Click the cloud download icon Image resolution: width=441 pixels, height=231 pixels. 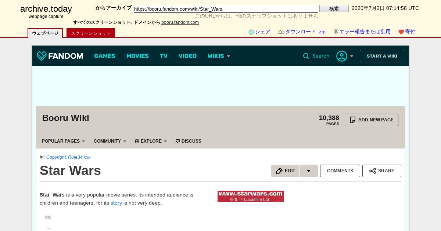[x=281, y=32]
